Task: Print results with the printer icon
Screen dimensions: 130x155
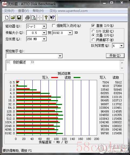Action: point(28,17)
